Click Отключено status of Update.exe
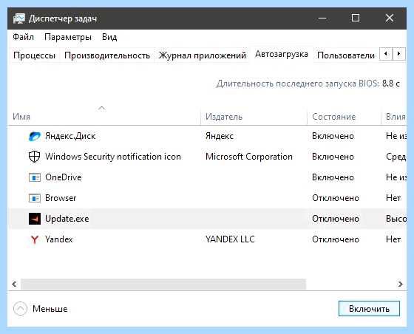The width and height of the screenshot is (414, 334). tap(336, 219)
